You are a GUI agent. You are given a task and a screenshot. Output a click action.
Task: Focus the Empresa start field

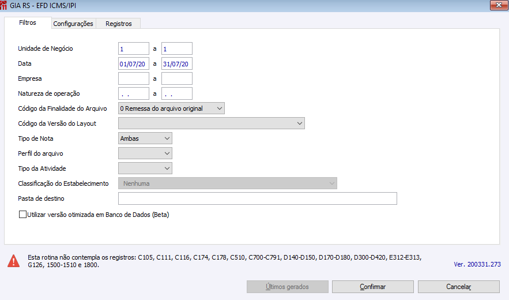pos(133,78)
